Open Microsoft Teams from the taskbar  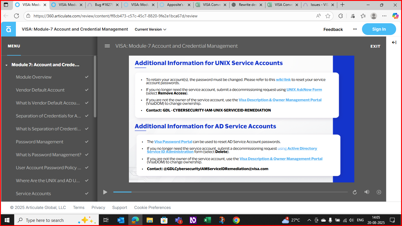coord(179,220)
